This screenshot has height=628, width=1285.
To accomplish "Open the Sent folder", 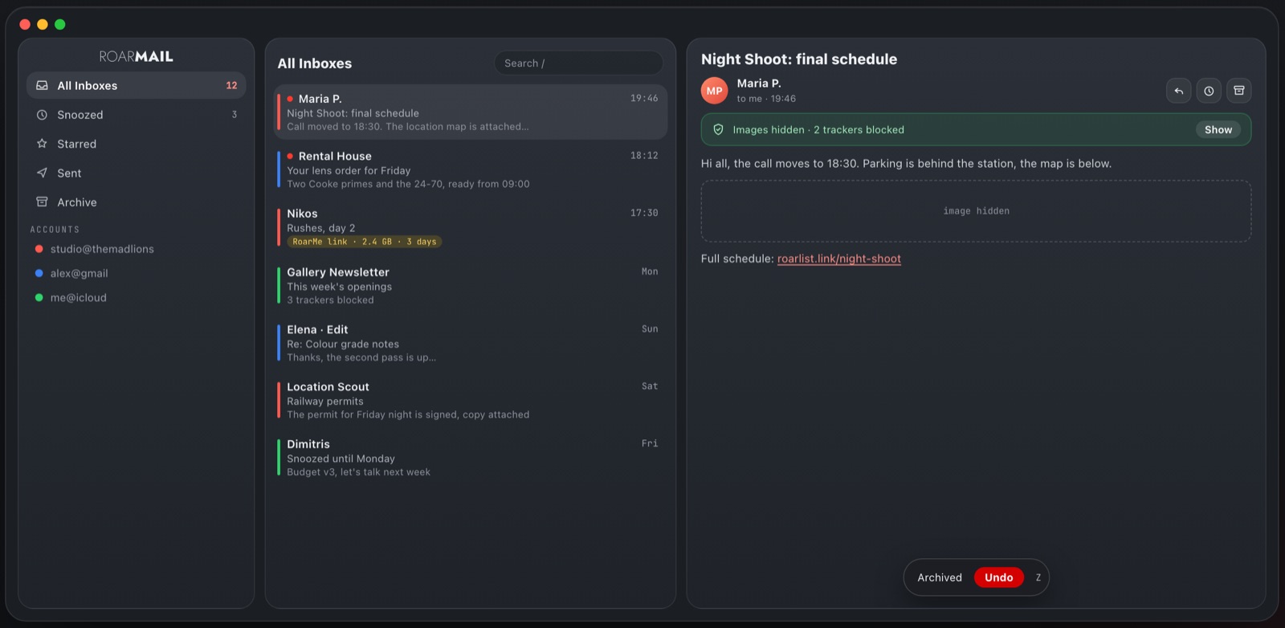I will point(137,173).
